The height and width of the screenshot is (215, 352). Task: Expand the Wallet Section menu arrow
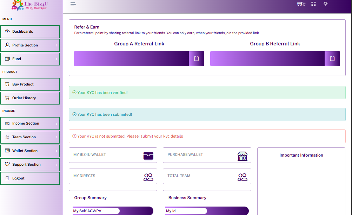[56, 151]
